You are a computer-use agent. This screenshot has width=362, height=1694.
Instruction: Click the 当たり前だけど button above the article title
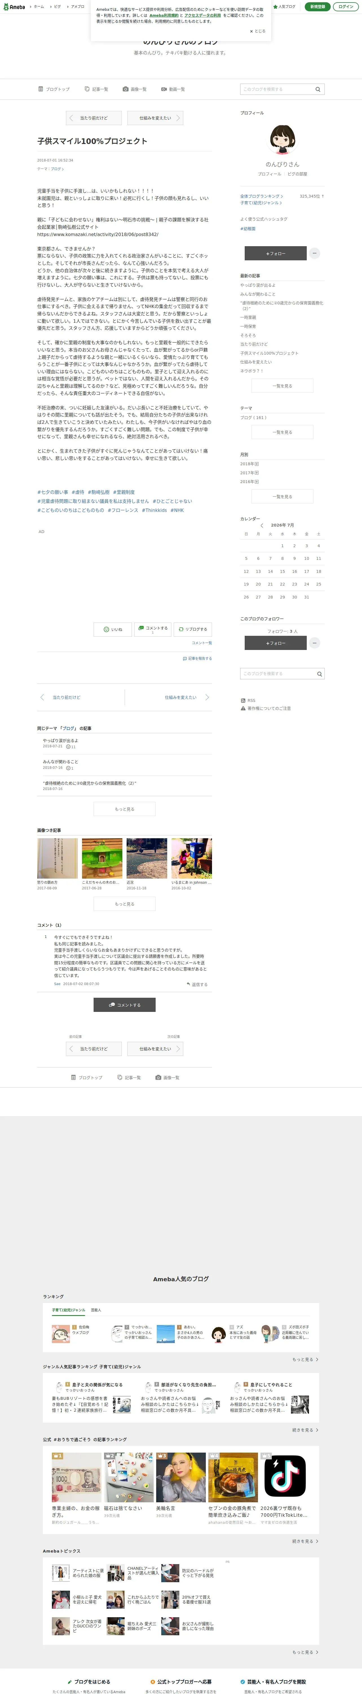pos(94,118)
